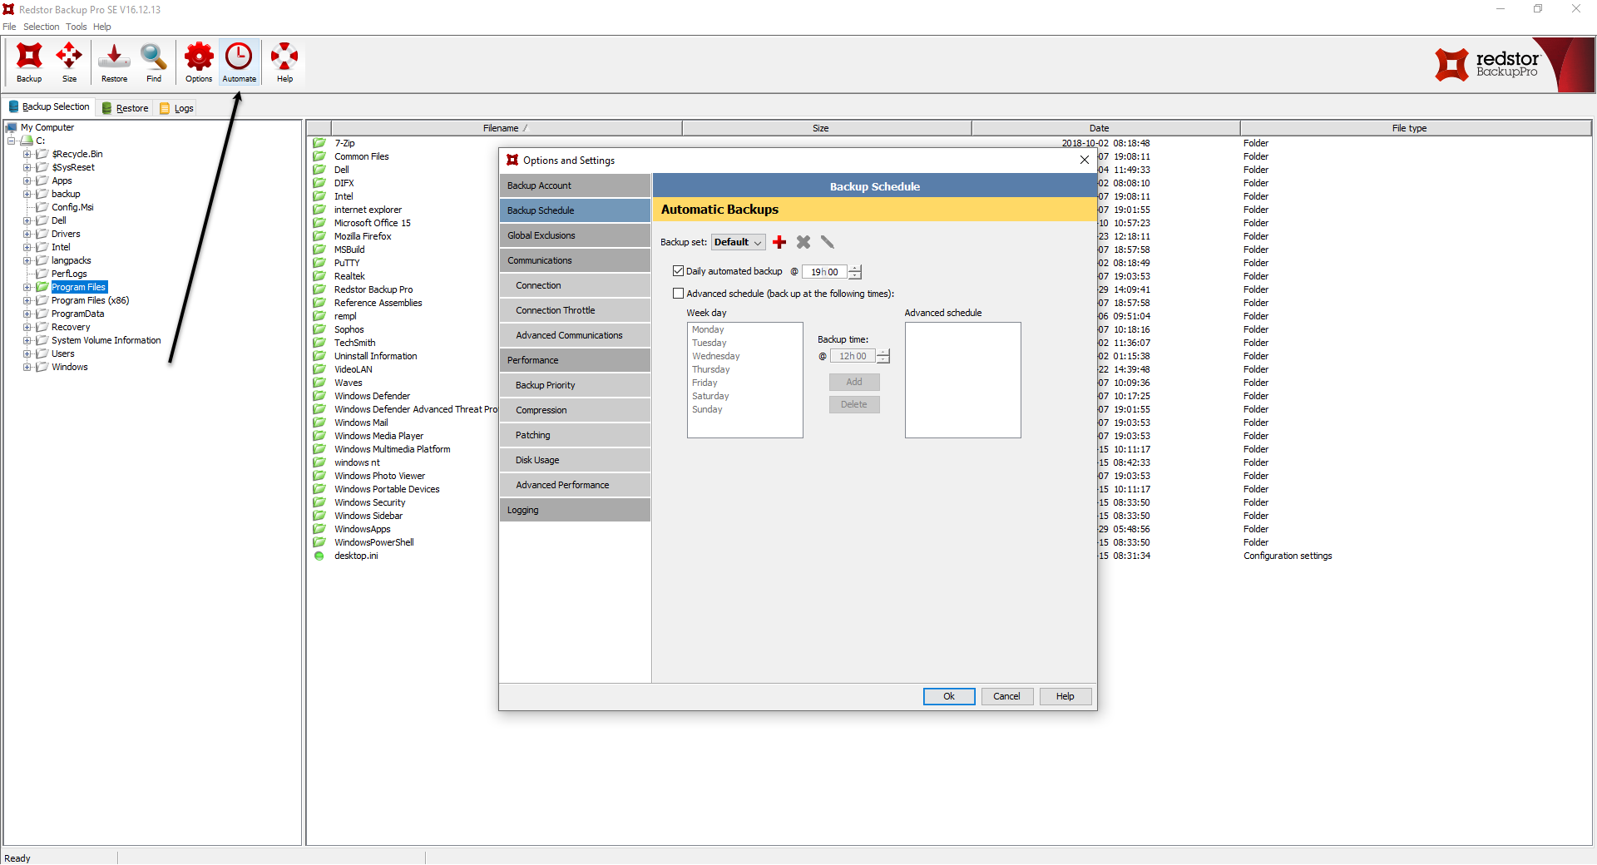This screenshot has width=1597, height=865.
Task: Toggle backup selection for ProgramData tree folder
Action: tap(42, 314)
